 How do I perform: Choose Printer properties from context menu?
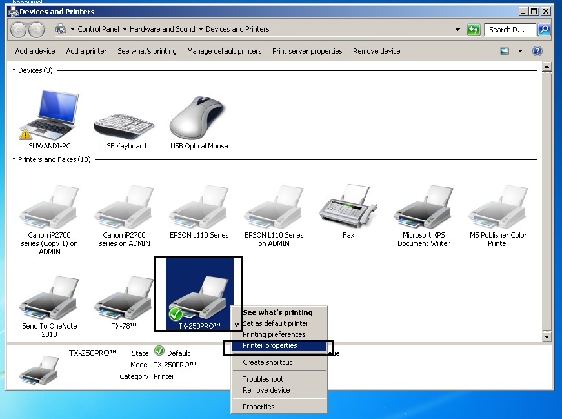point(270,345)
